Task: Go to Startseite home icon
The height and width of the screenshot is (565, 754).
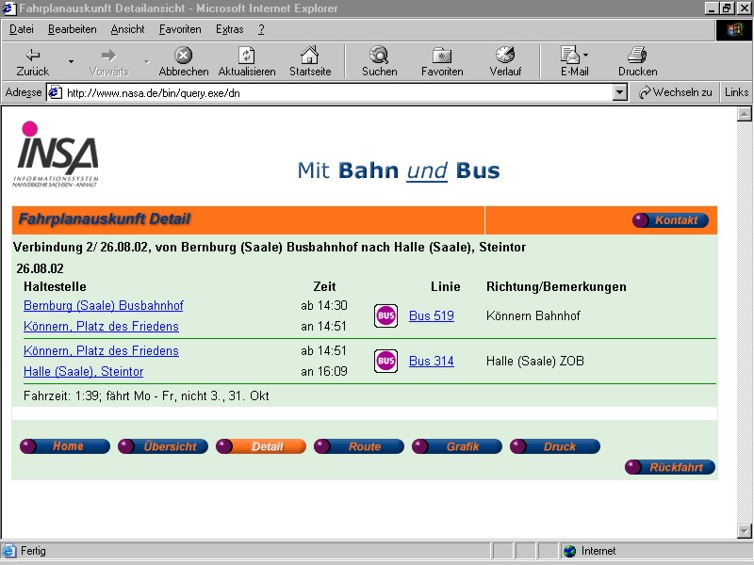Action: click(x=310, y=55)
